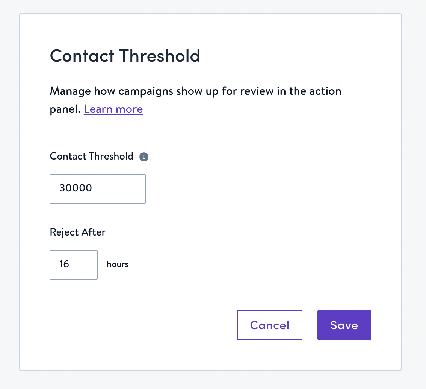Place cursor on the 30000 value
Viewport: 426px width, 389px height.
click(x=76, y=188)
